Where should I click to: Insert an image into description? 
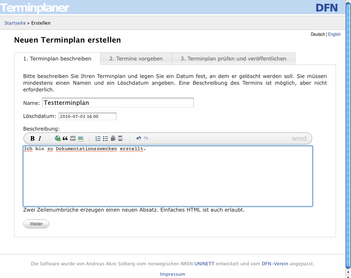(x=80, y=138)
